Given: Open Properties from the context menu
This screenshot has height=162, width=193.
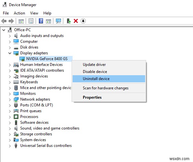Looking at the screenshot, I should pyautogui.click(x=109, y=97).
